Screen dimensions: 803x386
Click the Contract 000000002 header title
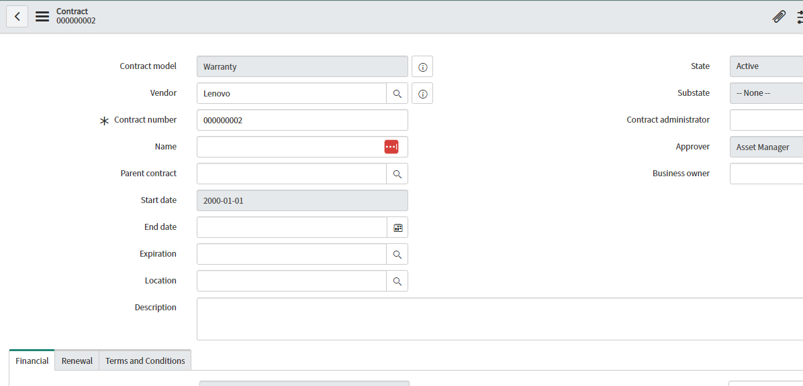[x=75, y=16]
